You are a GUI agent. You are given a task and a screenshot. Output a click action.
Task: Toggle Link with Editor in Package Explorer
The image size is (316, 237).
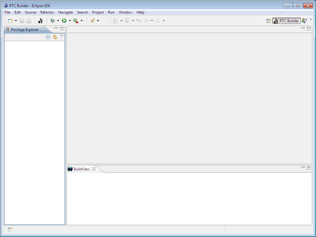(x=55, y=37)
